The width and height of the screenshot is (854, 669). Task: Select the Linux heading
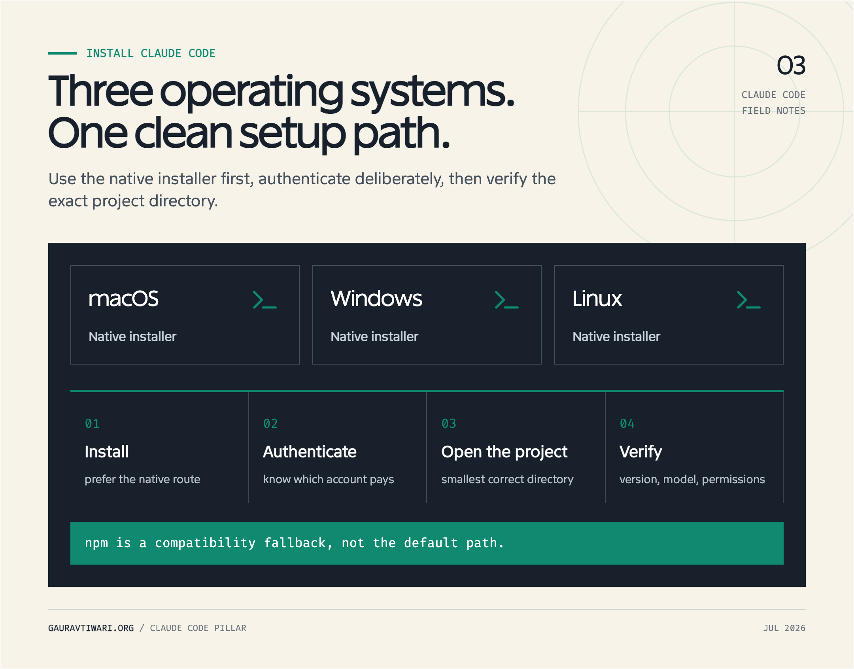pos(597,299)
